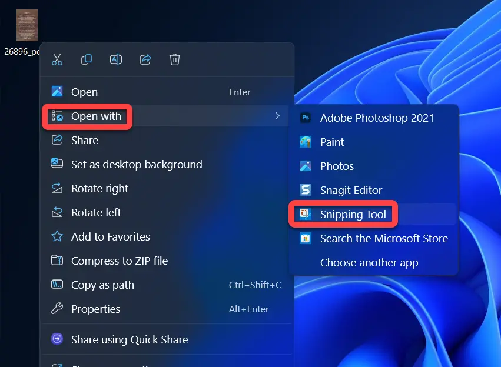Click the Copy as path icon

pos(57,284)
